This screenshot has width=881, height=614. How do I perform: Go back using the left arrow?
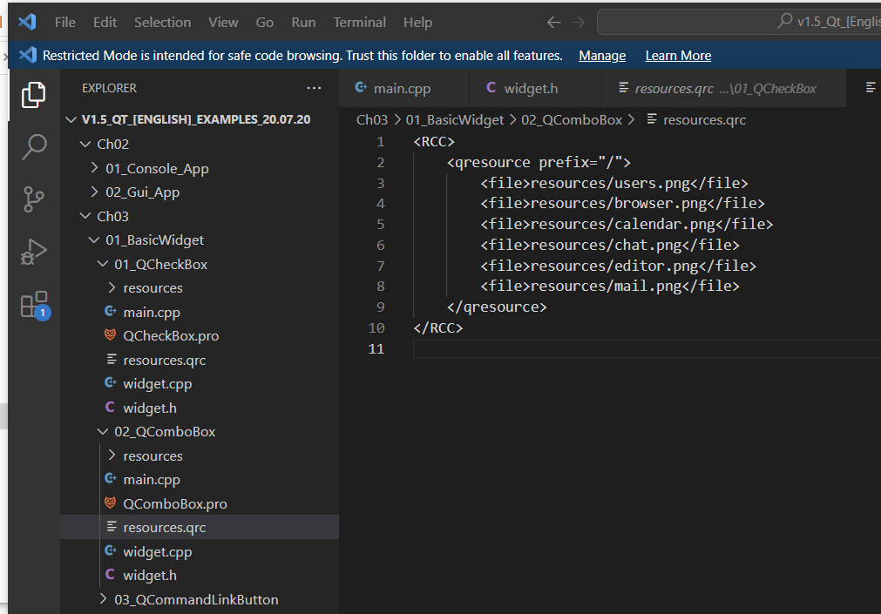click(554, 23)
